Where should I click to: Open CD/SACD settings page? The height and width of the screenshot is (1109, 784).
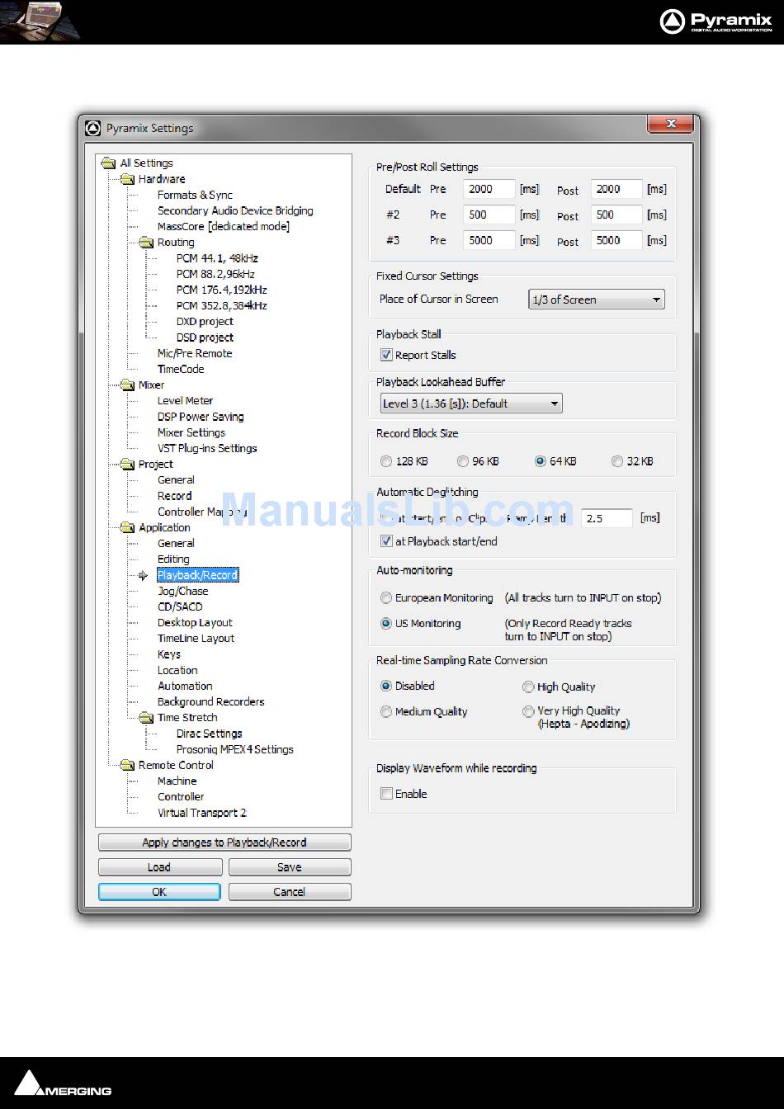click(x=180, y=606)
